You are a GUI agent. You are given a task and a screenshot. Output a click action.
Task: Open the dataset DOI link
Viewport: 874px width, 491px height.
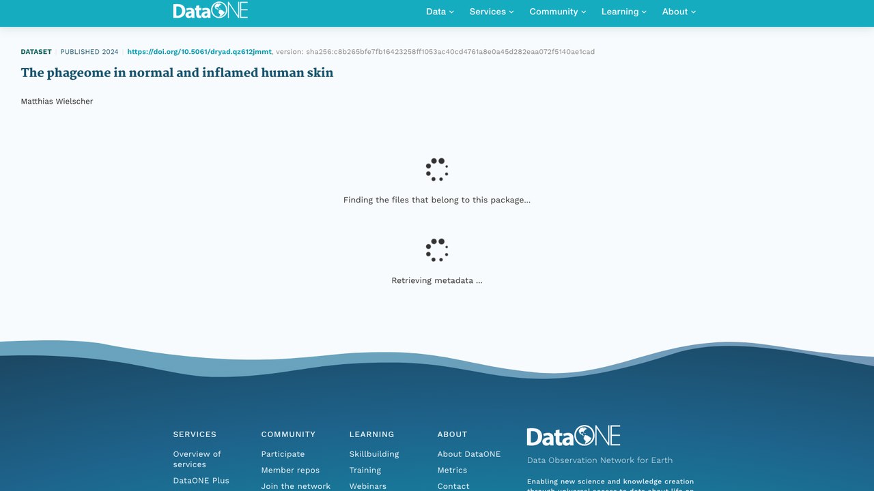pos(199,52)
